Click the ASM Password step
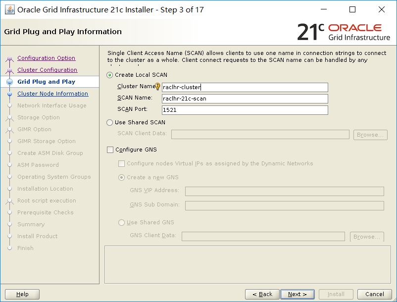This screenshot has width=397, height=302. 38,165
